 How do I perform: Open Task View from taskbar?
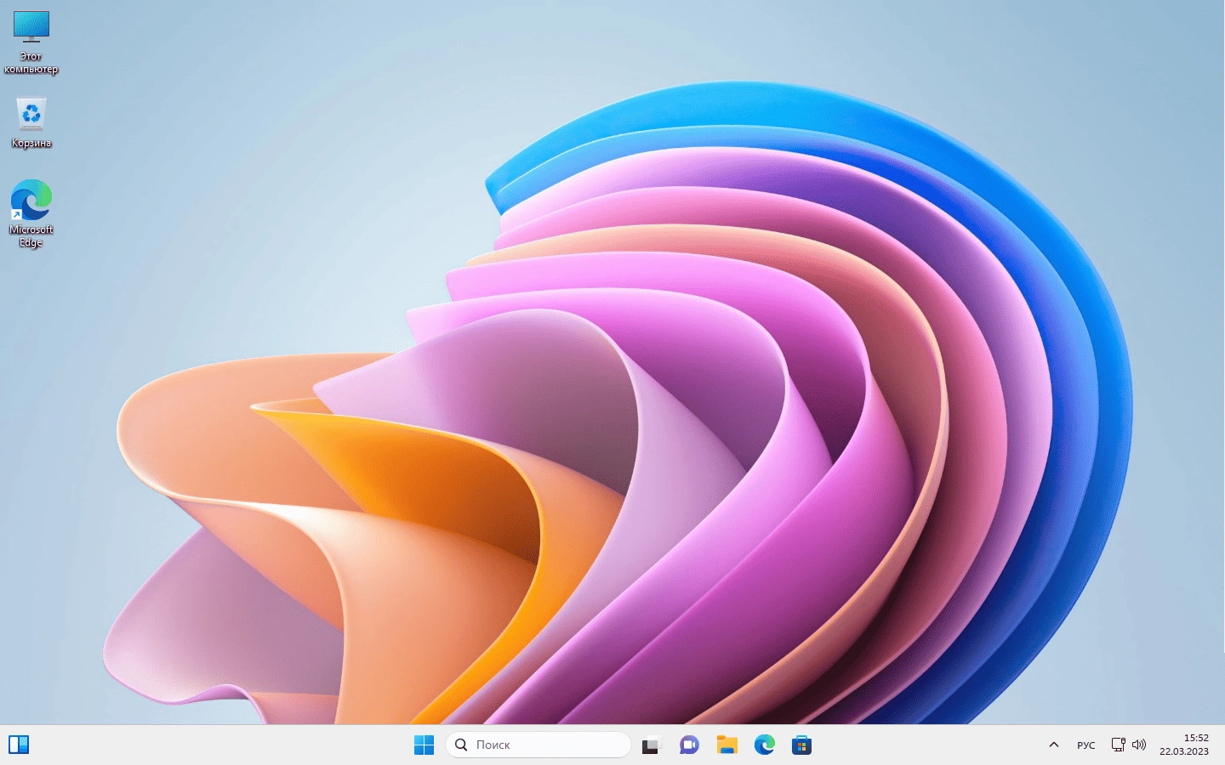tap(651, 745)
